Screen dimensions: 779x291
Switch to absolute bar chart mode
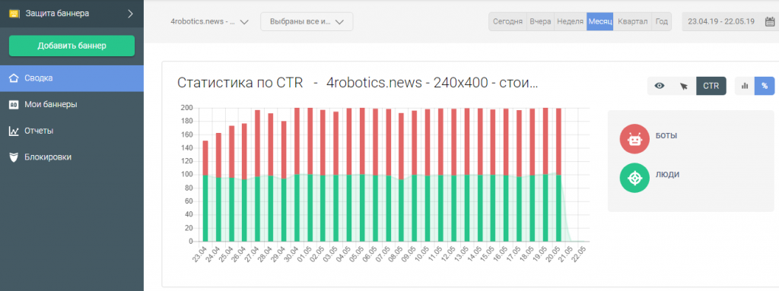tap(744, 86)
